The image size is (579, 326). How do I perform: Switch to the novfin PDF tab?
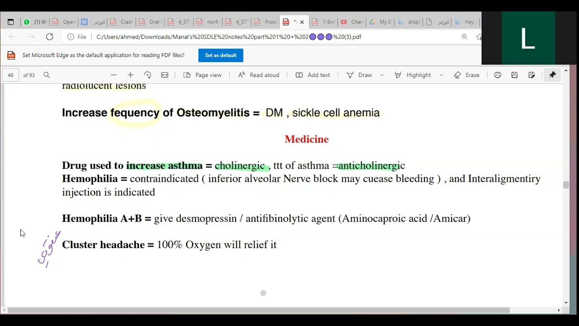208,22
